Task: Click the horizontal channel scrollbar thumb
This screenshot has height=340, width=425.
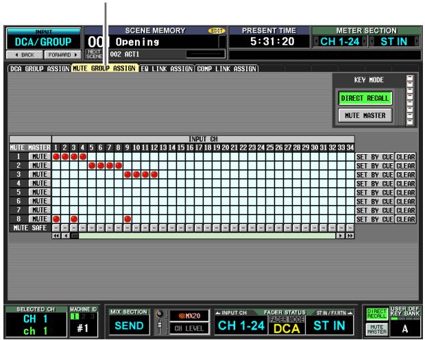Action: [75, 236]
